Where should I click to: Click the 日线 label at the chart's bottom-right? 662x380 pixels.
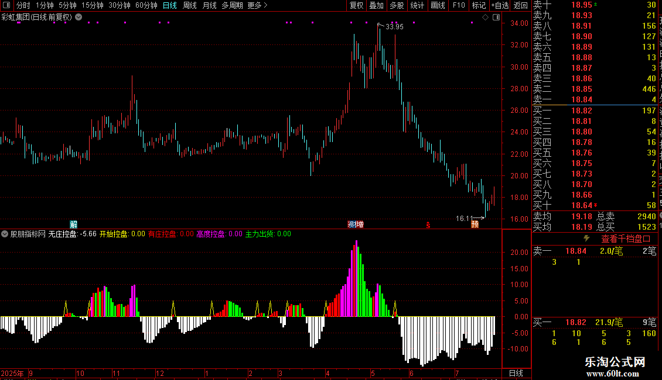pos(516,373)
